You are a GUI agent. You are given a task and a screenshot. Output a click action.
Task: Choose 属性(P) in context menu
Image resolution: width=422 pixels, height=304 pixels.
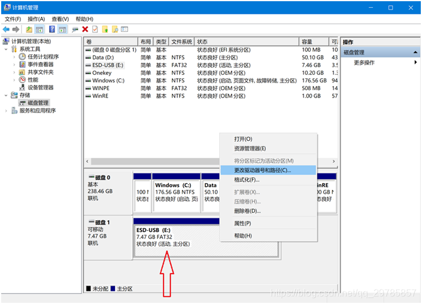(x=268, y=224)
